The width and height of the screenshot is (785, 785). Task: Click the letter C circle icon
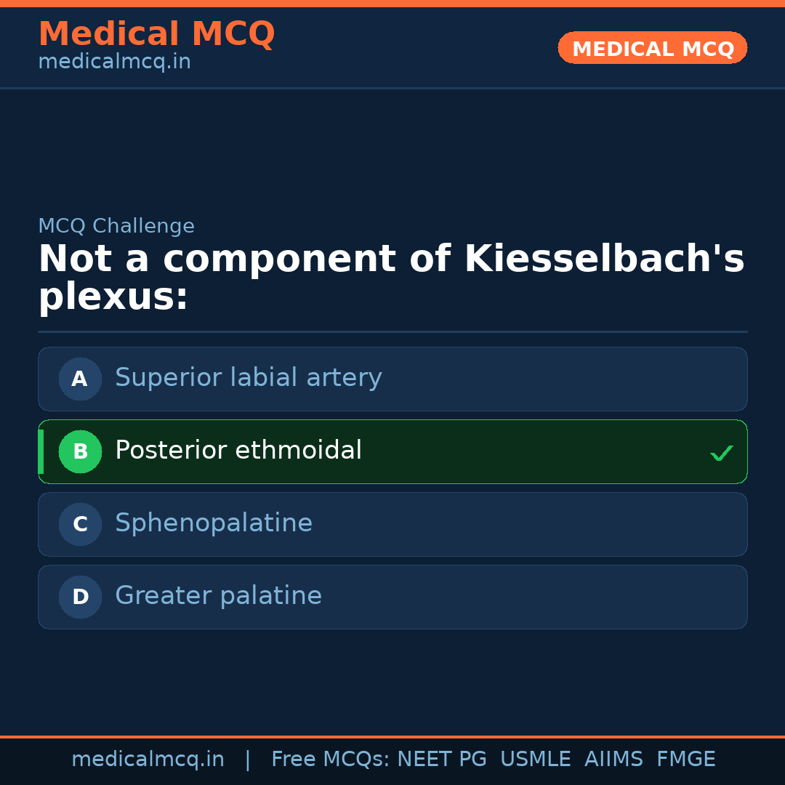coord(80,524)
